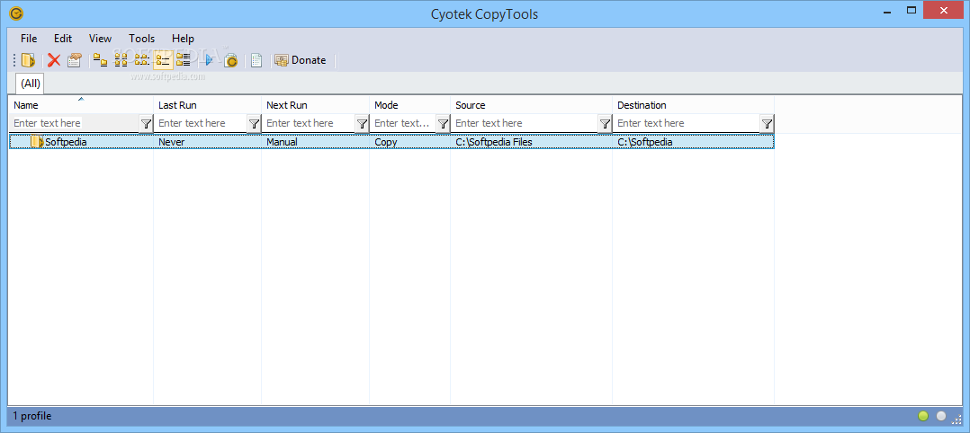Image resolution: width=970 pixels, height=433 pixels.
Task: Click the grey status indicator
Action: (x=941, y=416)
